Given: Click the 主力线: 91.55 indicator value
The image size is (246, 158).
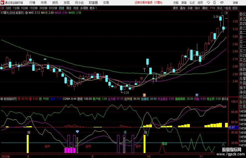Looking at the screenshot, I should pyautogui.click(x=116, y=99).
